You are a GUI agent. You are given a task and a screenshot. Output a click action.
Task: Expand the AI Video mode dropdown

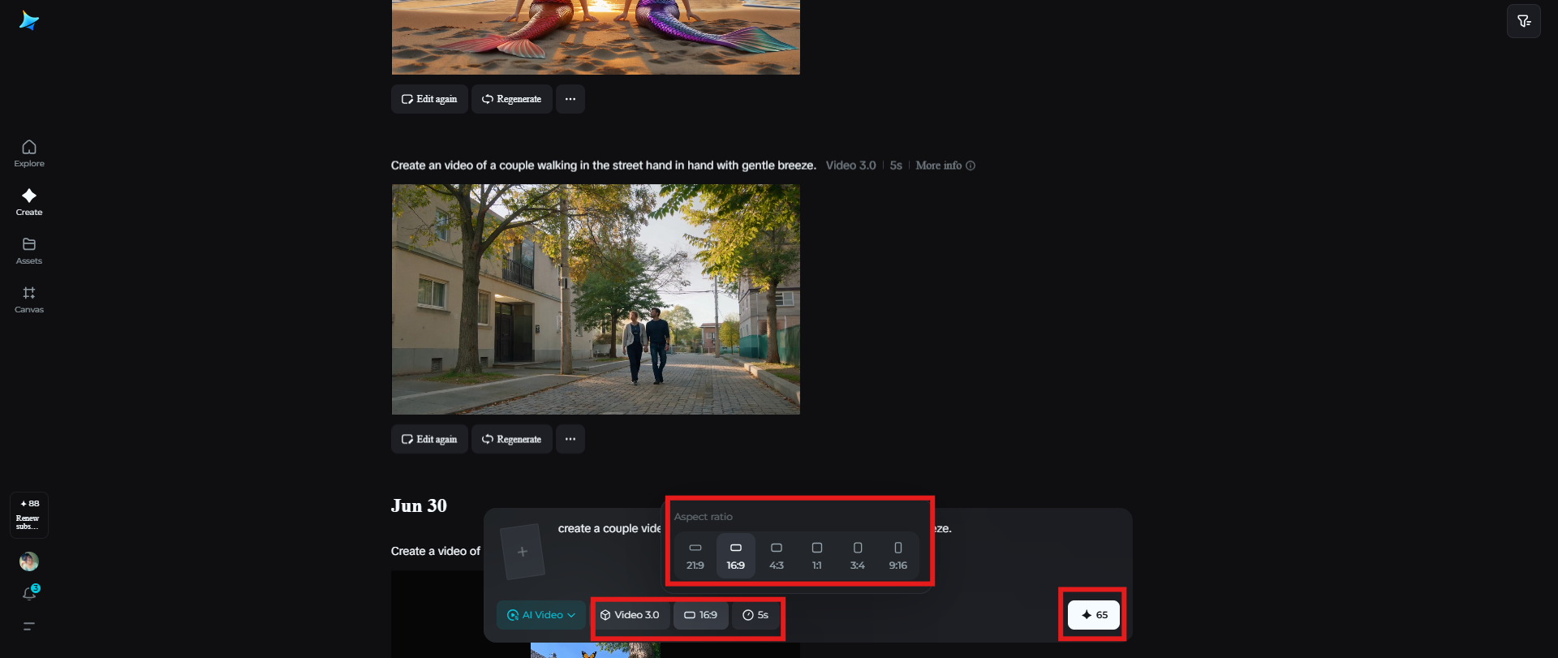541,615
